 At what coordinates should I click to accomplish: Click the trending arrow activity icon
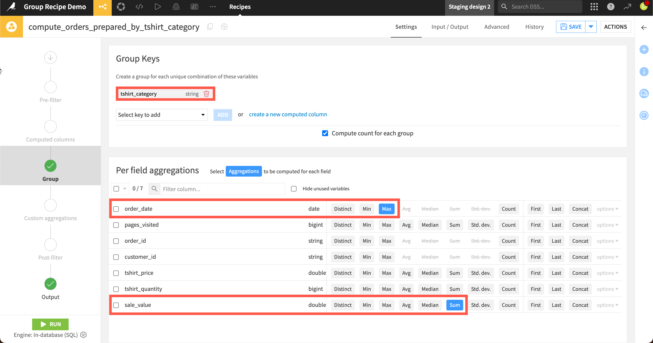(x=627, y=7)
